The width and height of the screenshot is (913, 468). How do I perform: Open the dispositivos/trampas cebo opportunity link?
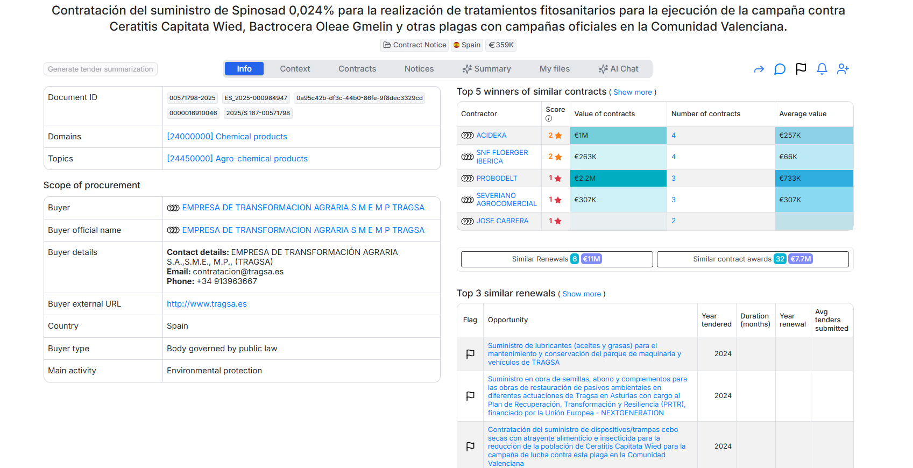pyautogui.click(x=586, y=446)
